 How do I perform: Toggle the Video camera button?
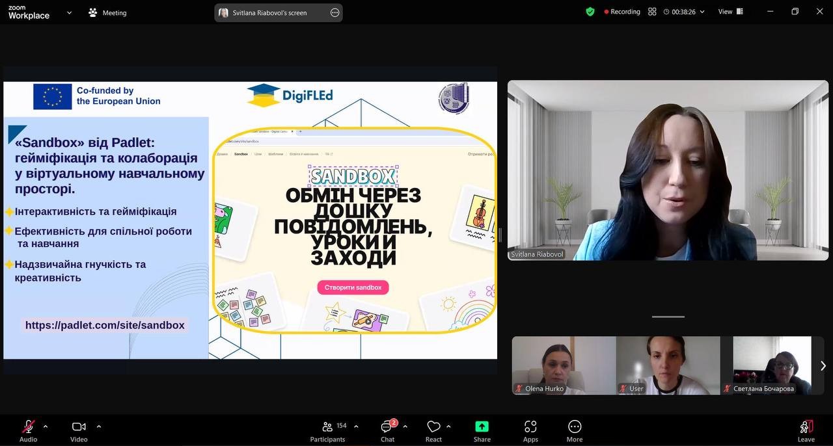79,430
